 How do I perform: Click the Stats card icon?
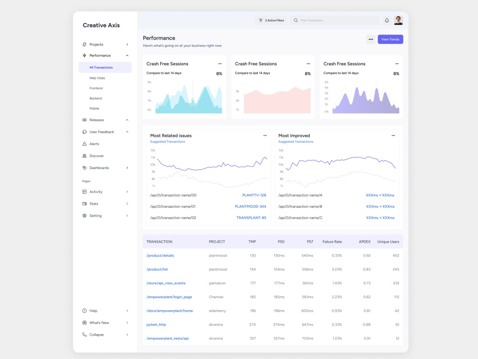[85, 203]
